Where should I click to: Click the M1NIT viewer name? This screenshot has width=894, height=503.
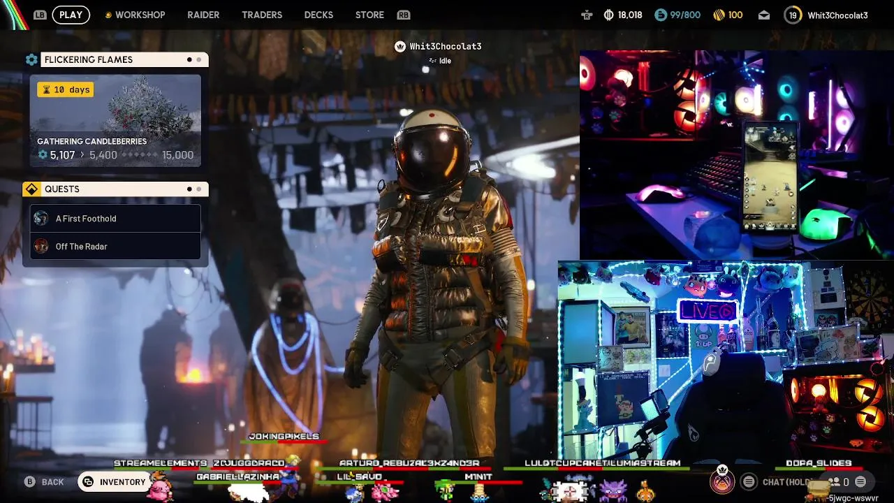pyautogui.click(x=478, y=476)
